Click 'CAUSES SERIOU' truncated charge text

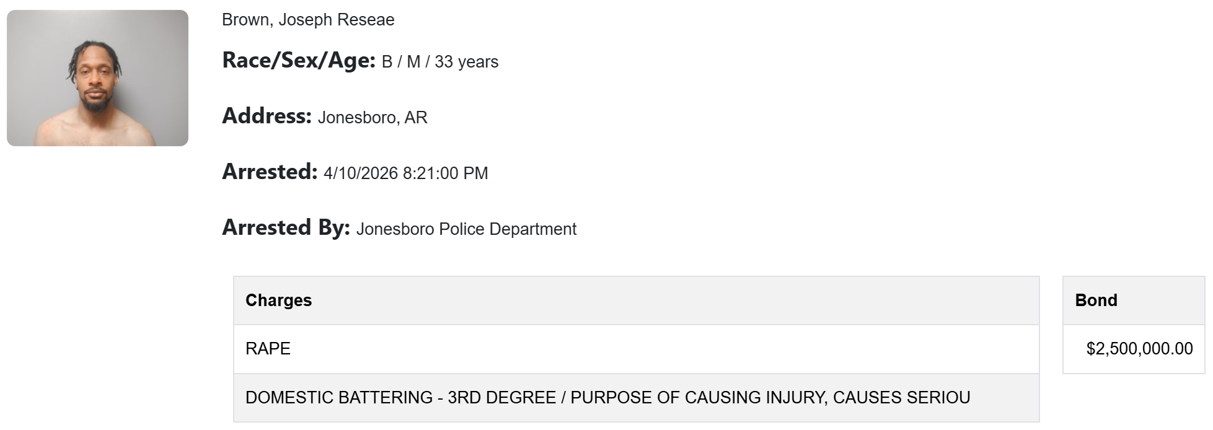[x=901, y=398]
